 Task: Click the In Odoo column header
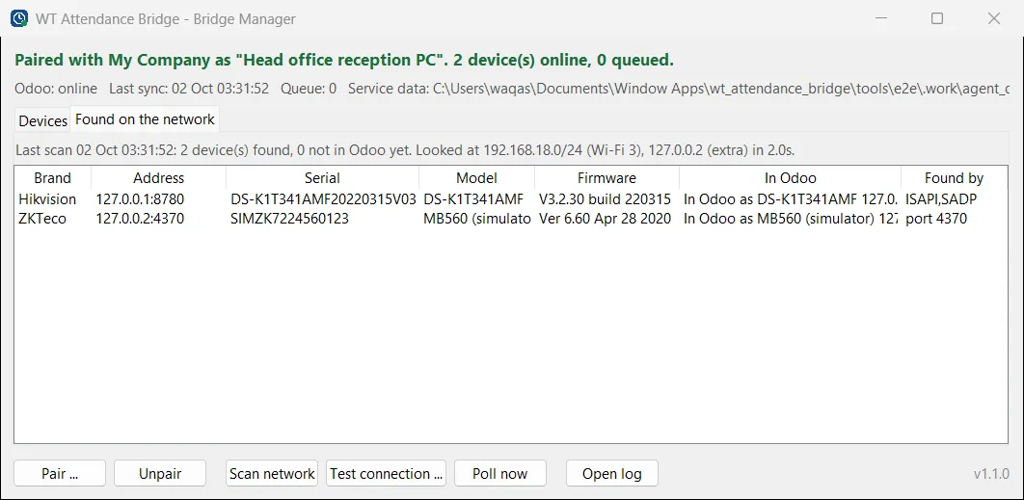coord(791,177)
